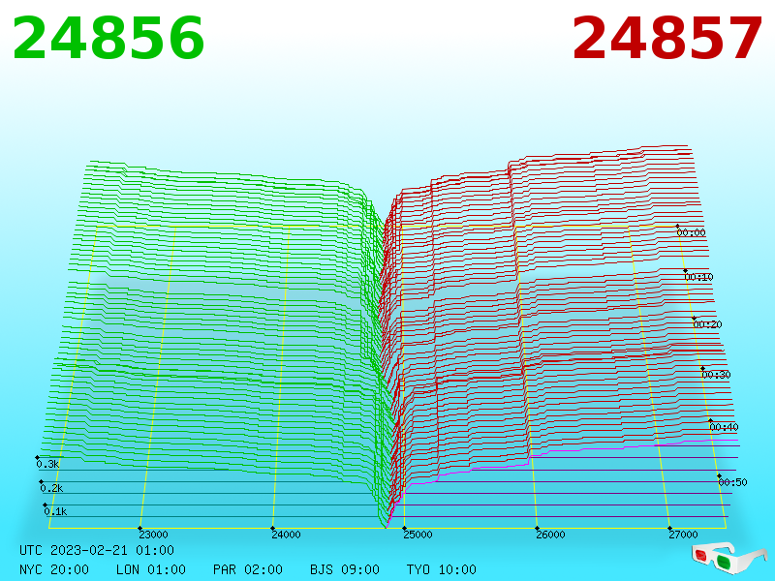775x581 pixels.
Task: Click the green bid price 24856
Action: 108,39
